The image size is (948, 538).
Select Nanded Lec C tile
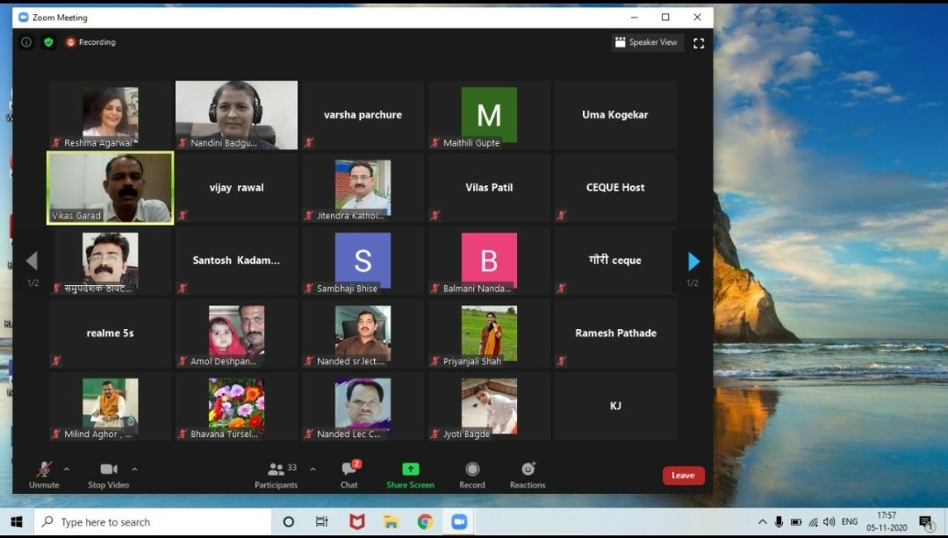click(x=363, y=406)
